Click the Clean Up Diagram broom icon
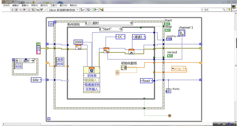The width and height of the screenshot is (237, 126). click(x=101, y=10)
